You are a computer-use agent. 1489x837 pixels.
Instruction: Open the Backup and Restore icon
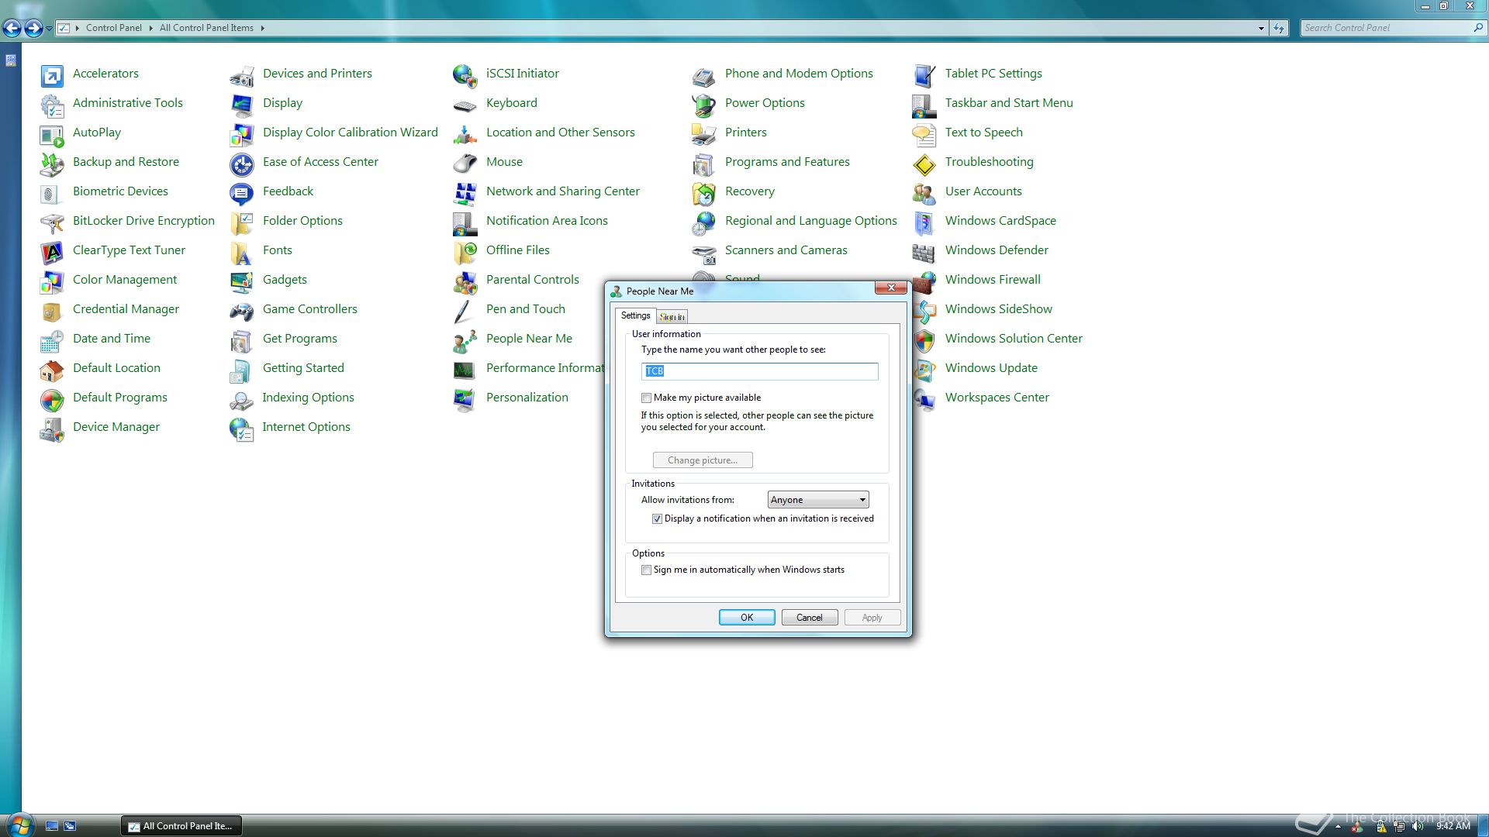(51, 164)
